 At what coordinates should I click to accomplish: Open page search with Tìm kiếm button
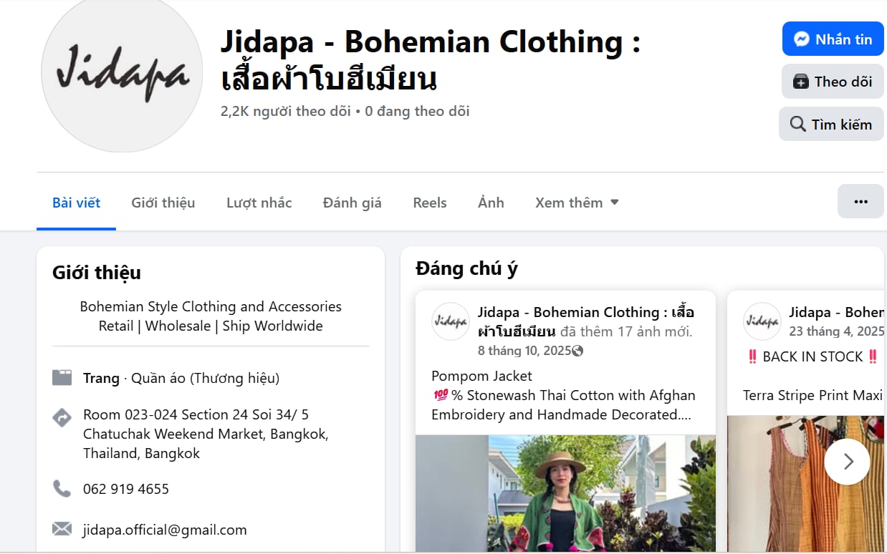click(x=831, y=125)
